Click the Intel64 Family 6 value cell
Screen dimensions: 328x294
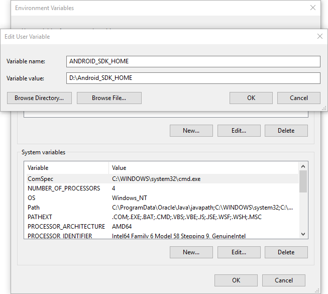[x=179, y=236]
